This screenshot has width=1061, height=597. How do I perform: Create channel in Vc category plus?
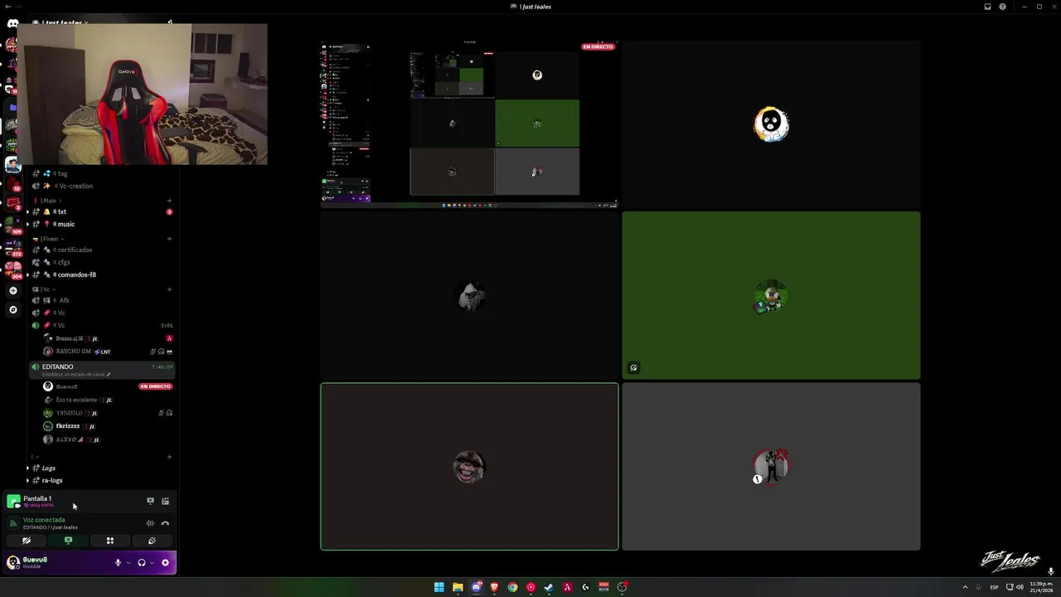point(169,289)
